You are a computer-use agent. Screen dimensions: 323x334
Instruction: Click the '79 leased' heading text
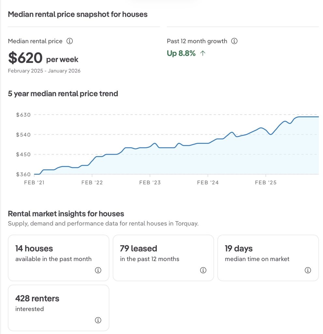pos(139,248)
